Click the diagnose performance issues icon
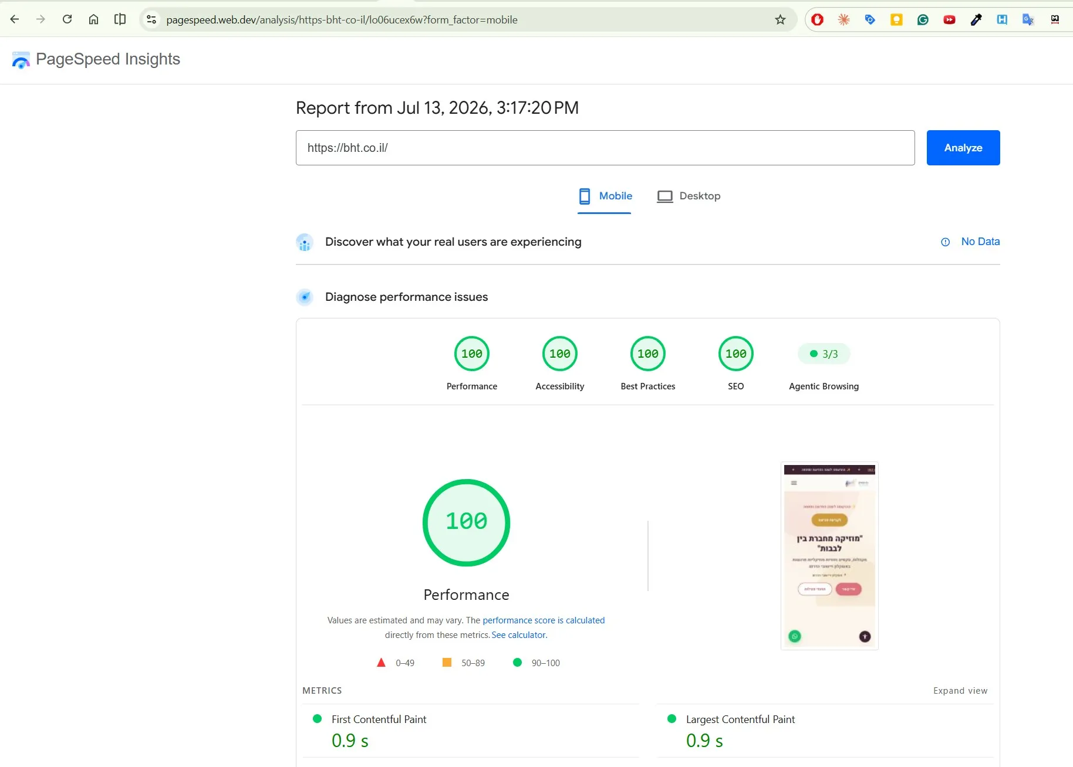The image size is (1073, 767). click(x=305, y=297)
